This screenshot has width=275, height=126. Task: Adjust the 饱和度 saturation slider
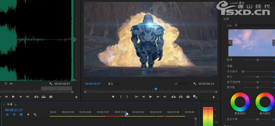tap(258, 87)
